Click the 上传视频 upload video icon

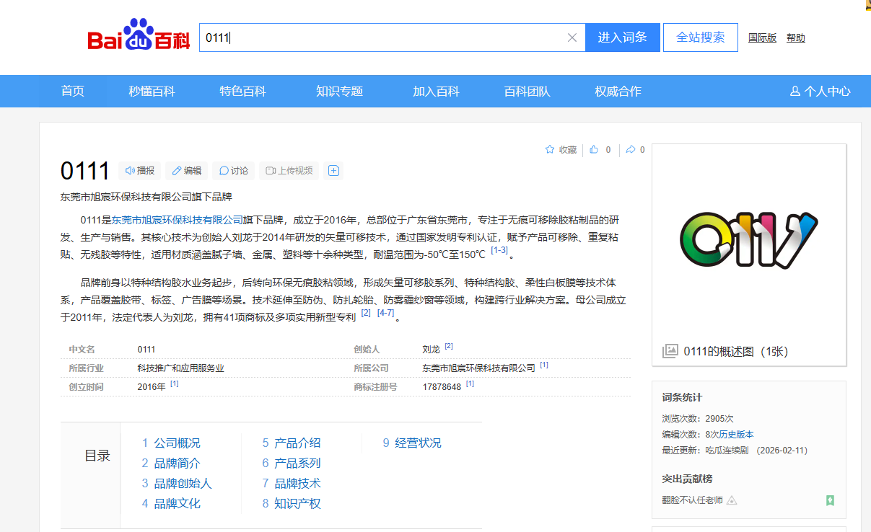pyautogui.click(x=271, y=170)
